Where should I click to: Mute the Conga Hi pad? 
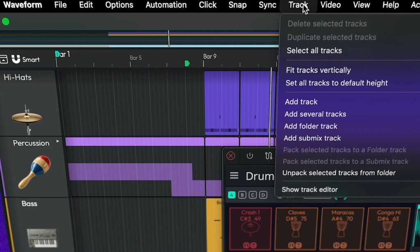(389, 245)
